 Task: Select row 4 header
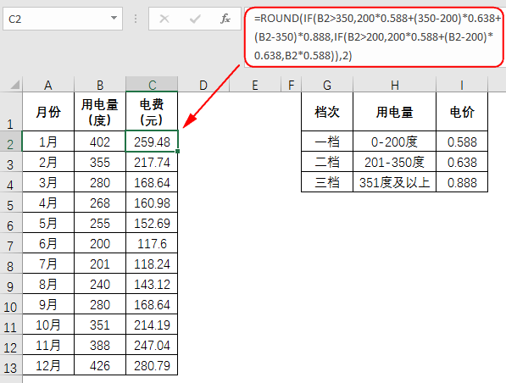click(x=11, y=182)
